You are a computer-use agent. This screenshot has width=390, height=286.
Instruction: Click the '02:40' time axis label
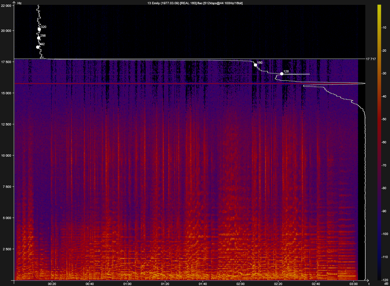coord(316,283)
